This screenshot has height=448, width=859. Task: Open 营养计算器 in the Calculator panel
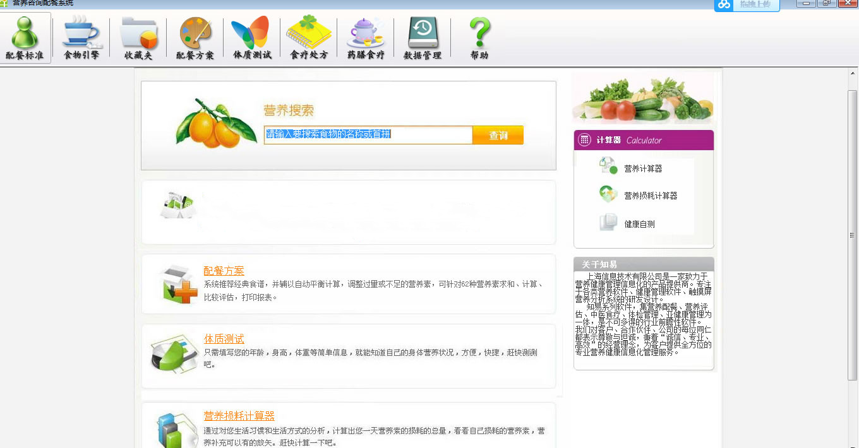point(643,168)
